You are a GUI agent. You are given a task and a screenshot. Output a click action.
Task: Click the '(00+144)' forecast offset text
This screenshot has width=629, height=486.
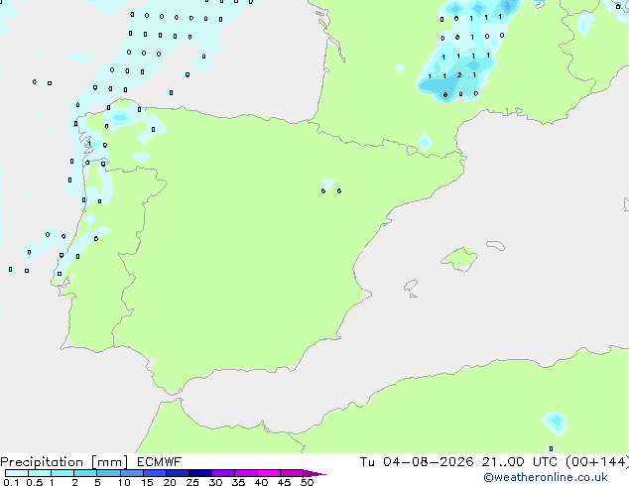click(597, 462)
